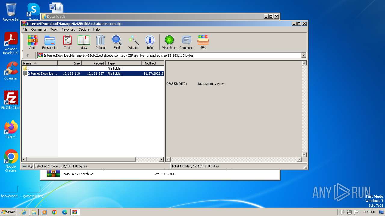Screen dimensions: 385x216
Task: Show archive Info
Action: click(x=150, y=42)
